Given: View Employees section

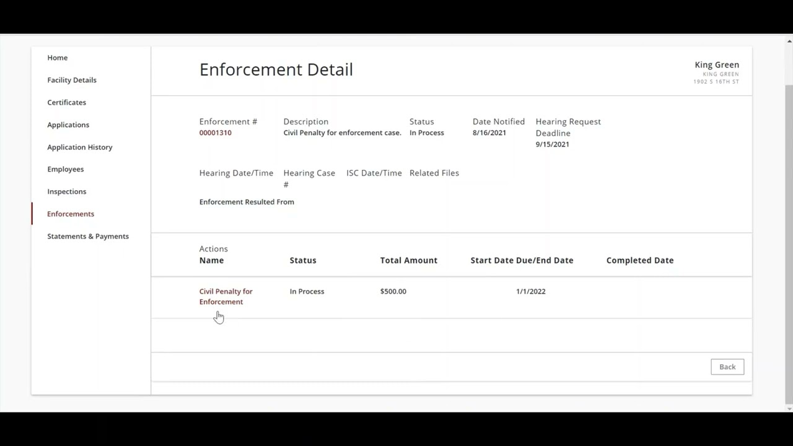Looking at the screenshot, I should [x=65, y=169].
